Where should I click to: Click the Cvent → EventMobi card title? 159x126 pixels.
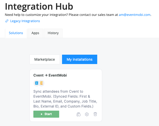pos(50,75)
